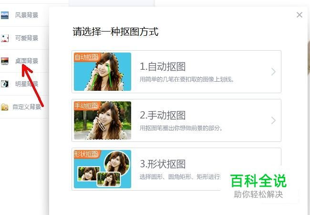This screenshot has width=310, height=215.
Task: Select the 风景背景 menu entry
Action: 24,15
